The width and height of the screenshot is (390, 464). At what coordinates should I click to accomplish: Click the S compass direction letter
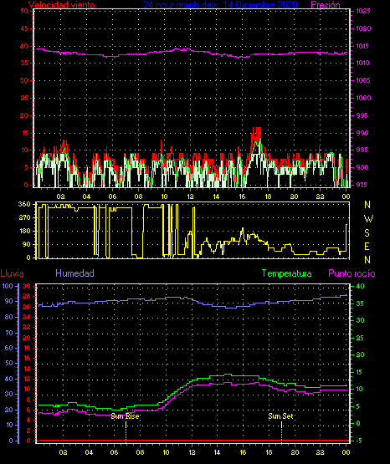coord(367,233)
